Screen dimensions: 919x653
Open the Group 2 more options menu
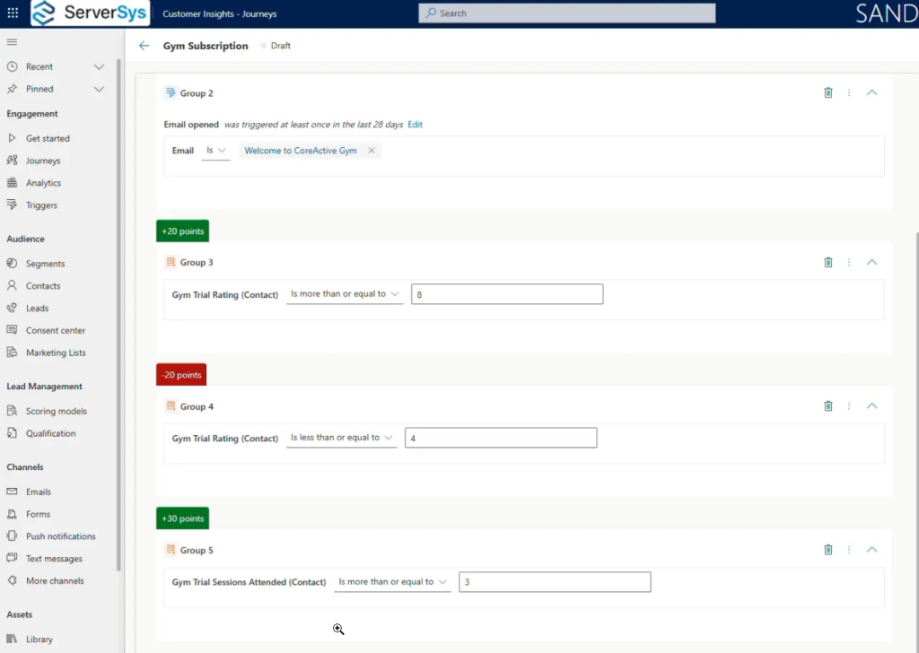[x=849, y=92]
